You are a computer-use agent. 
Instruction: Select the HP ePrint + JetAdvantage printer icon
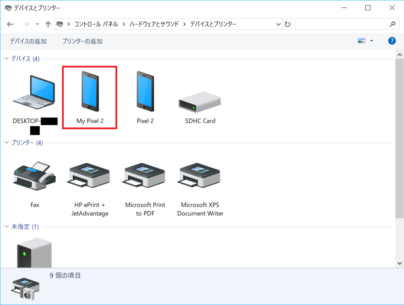89,176
